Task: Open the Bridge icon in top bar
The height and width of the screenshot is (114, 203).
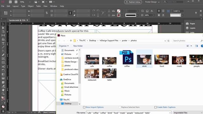Action: point(10,2)
